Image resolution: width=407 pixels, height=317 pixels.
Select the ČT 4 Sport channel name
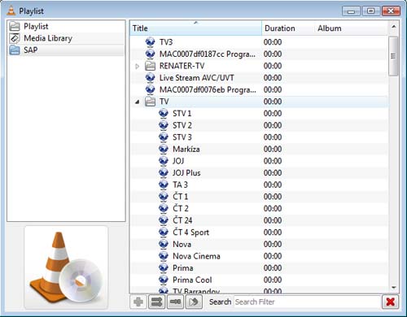click(191, 232)
